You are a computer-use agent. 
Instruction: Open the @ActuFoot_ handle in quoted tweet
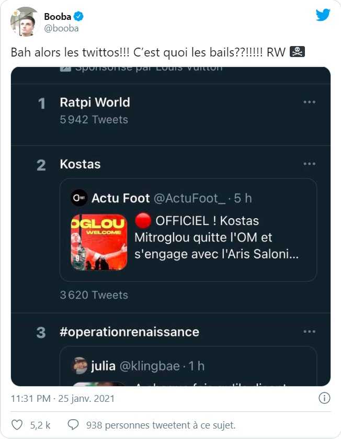(x=189, y=198)
